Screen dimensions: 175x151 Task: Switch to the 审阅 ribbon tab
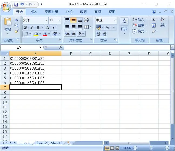tap(98, 12)
